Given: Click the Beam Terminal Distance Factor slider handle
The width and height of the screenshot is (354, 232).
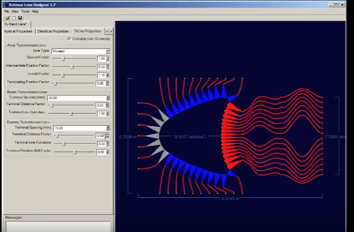Looking at the screenshot, I should click(52, 105).
